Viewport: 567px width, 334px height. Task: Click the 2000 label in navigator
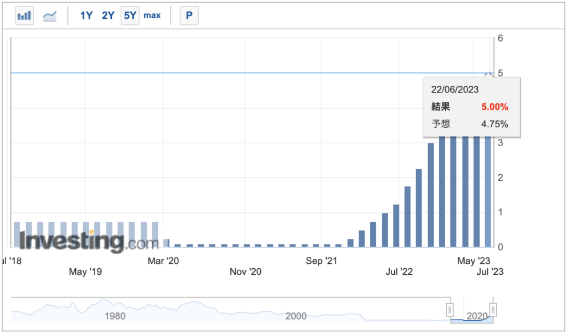(x=296, y=316)
